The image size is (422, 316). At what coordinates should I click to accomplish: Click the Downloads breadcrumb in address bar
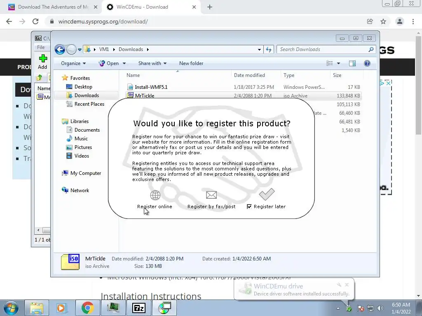pos(131,49)
